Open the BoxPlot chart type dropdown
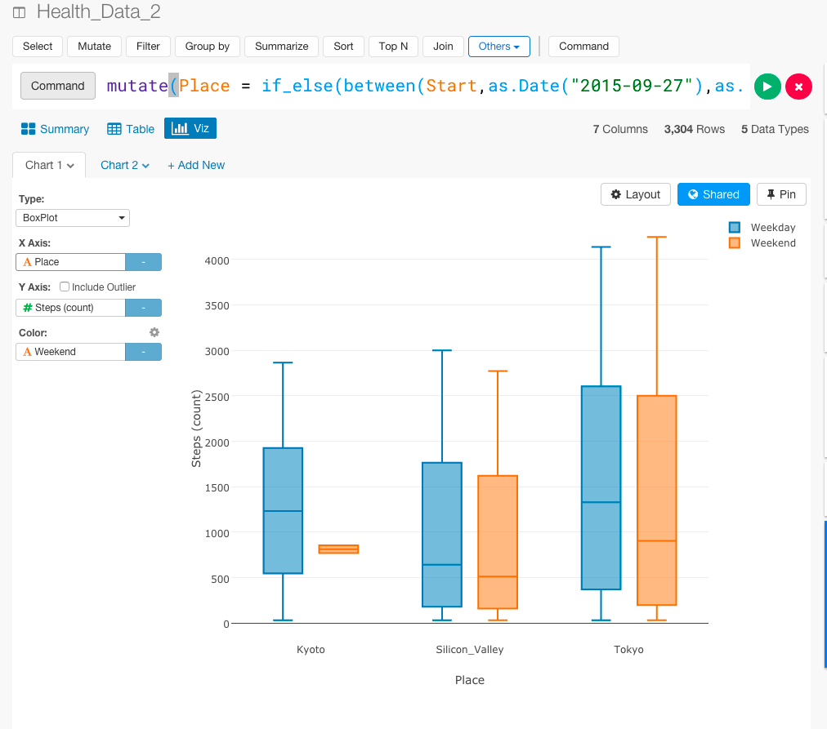Viewport: 827px width, 729px height. (x=73, y=218)
